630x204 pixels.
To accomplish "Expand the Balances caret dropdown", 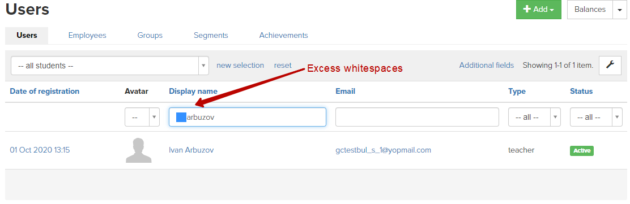I will tap(620, 10).
